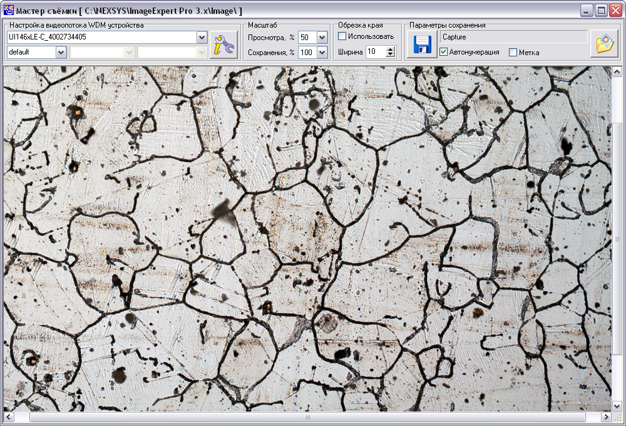Open the 'Сохранения, %' scale dropdown

[322, 53]
